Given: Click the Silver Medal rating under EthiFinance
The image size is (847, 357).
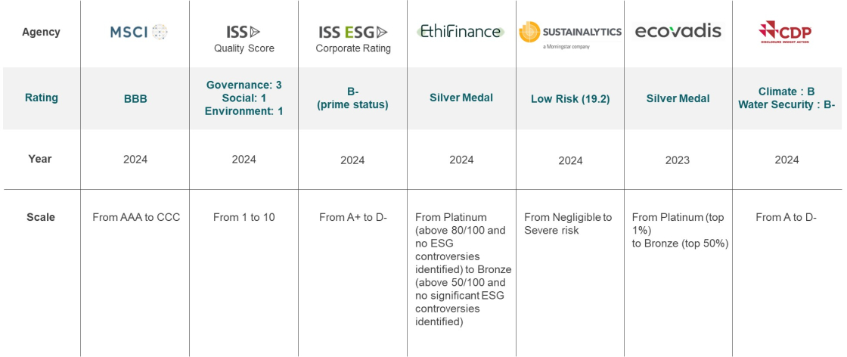Looking at the screenshot, I should click(x=461, y=98).
